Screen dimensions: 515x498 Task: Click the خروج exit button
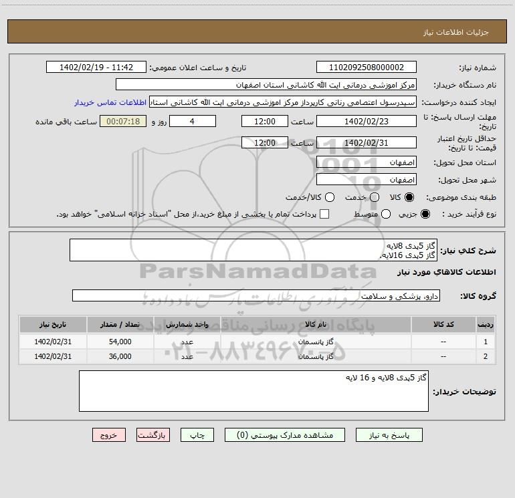click(109, 435)
